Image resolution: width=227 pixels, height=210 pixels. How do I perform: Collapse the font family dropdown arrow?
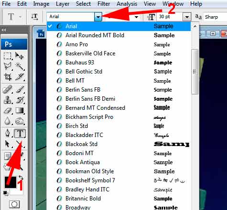(x=98, y=17)
